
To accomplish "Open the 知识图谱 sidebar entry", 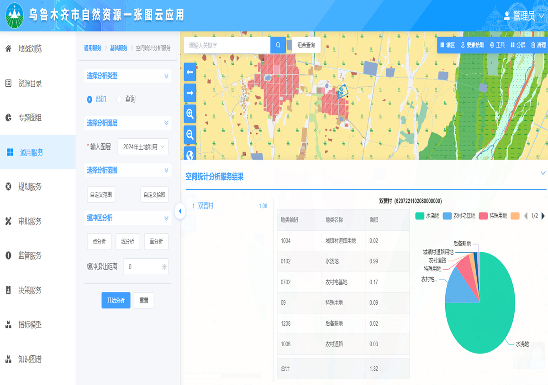I will [x=37, y=359].
